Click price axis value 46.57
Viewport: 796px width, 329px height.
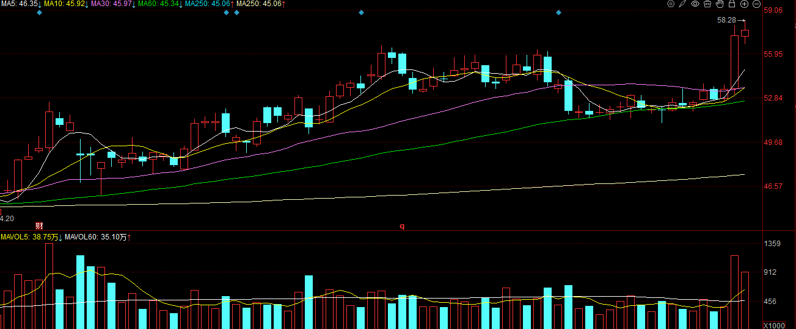point(773,186)
